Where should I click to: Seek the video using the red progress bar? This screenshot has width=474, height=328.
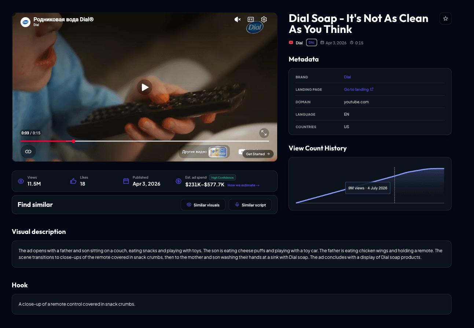pyautogui.click(x=145, y=141)
